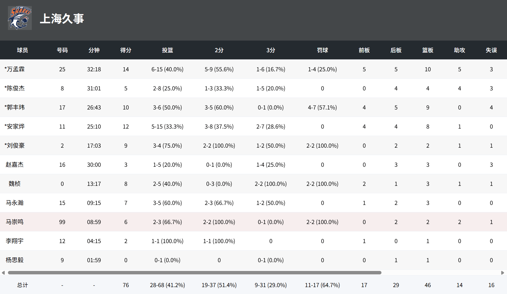
Task: Select player 魏桢
Action: [x=15, y=184]
